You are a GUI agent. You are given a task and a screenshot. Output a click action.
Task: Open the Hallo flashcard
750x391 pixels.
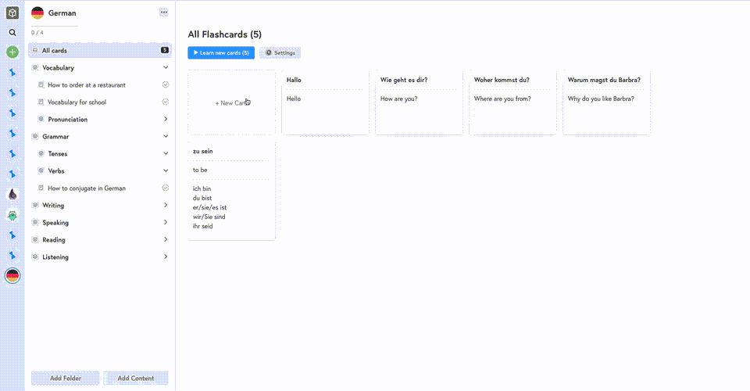click(325, 102)
